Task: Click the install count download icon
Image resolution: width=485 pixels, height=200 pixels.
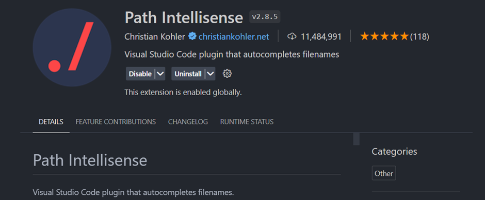Action: pos(292,37)
